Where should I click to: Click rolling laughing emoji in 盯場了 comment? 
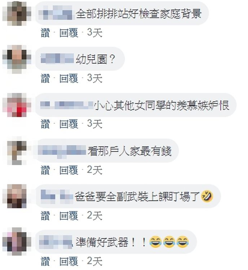(207, 196)
